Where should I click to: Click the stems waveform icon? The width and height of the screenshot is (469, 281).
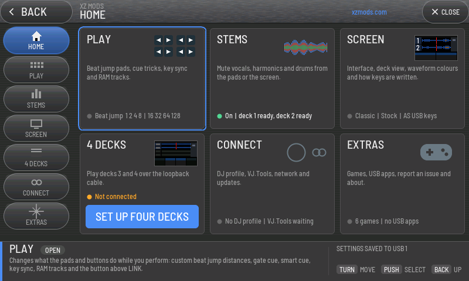[x=305, y=47]
